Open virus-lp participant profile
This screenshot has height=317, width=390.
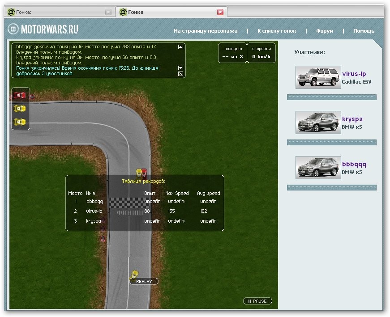click(354, 74)
